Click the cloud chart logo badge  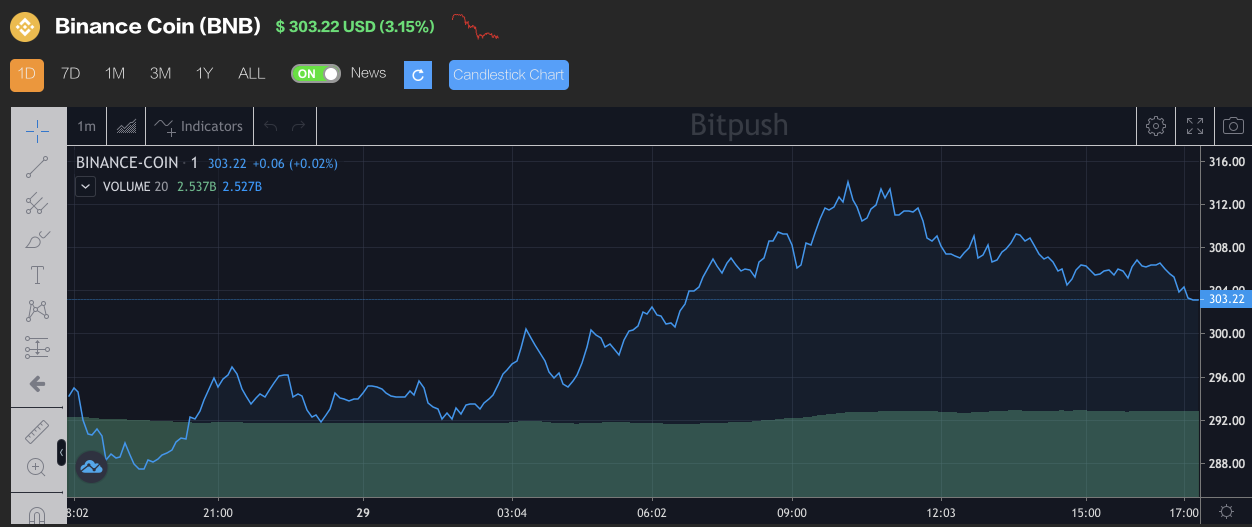coord(91,467)
